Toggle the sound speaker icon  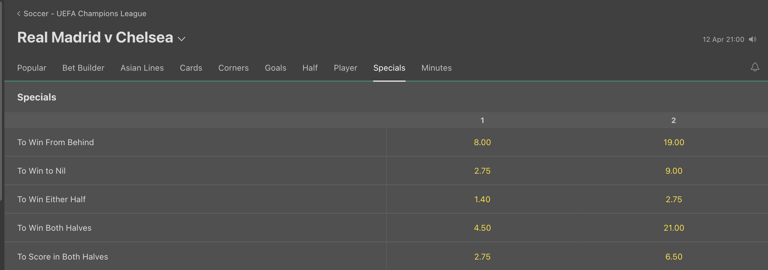pyautogui.click(x=752, y=39)
